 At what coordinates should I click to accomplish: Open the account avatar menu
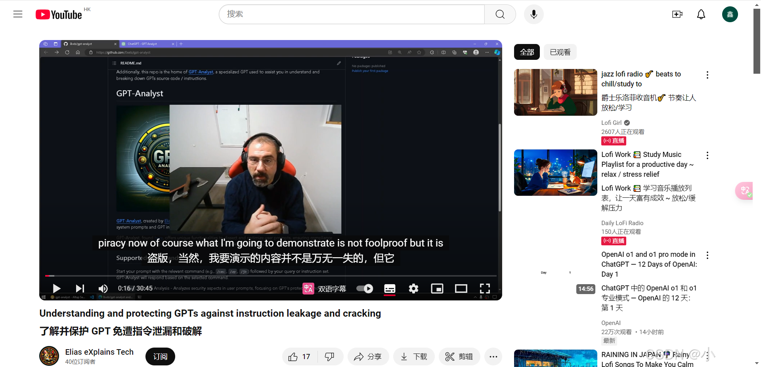(730, 14)
